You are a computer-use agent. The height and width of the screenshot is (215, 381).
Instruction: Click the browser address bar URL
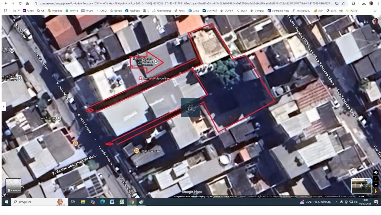183,3
